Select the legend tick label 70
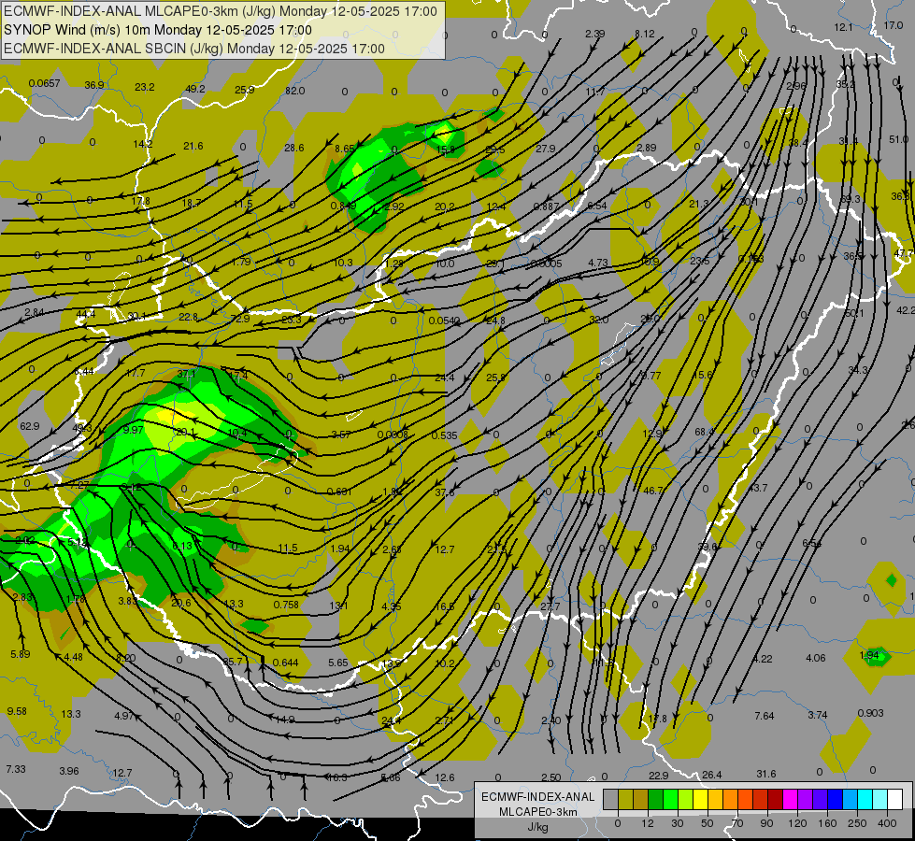Screen dimensions: 915x841 (737, 823)
